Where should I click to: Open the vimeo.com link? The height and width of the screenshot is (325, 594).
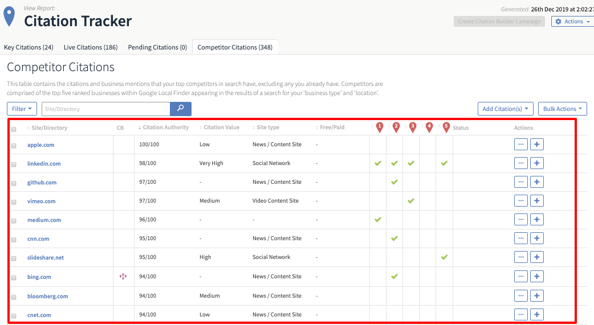coord(41,201)
